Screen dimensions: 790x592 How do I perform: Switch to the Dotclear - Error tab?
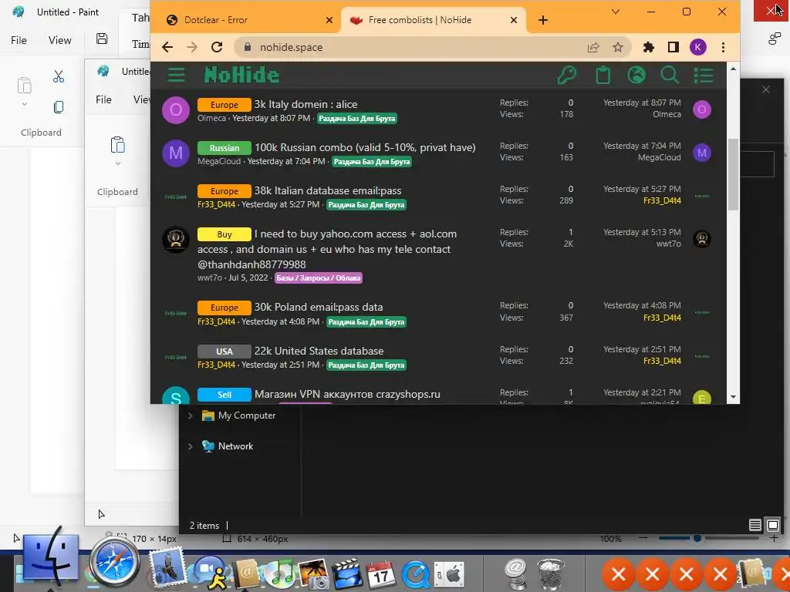pyautogui.click(x=246, y=20)
